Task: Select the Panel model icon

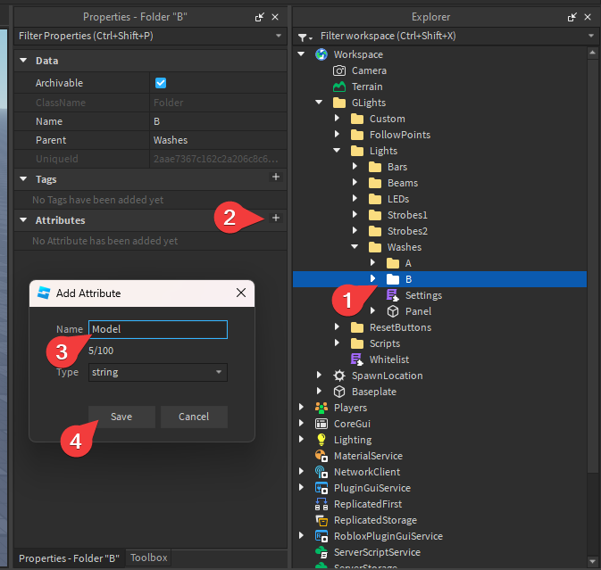Action: click(393, 311)
